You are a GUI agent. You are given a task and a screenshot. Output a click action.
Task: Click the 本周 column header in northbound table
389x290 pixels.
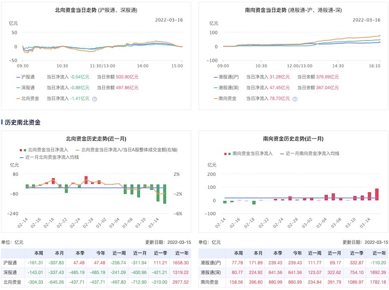tap(39, 253)
